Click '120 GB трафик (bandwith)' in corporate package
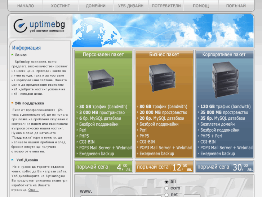Viewport: 262px width, 197px height. point(225,107)
